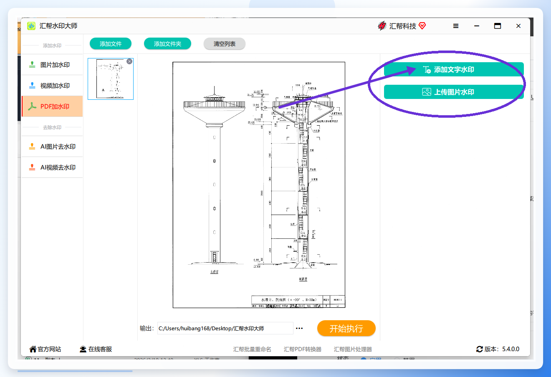Select the PDF加水印 sidebar tab
Image resolution: width=551 pixels, height=377 pixels.
tap(52, 106)
